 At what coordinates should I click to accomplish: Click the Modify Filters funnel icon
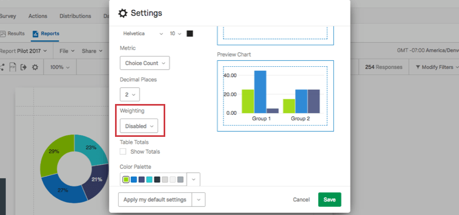[x=418, y=67]
